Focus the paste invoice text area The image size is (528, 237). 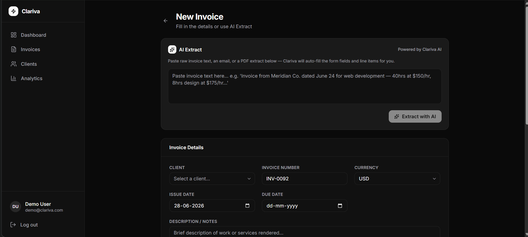[x=305, y=86]
